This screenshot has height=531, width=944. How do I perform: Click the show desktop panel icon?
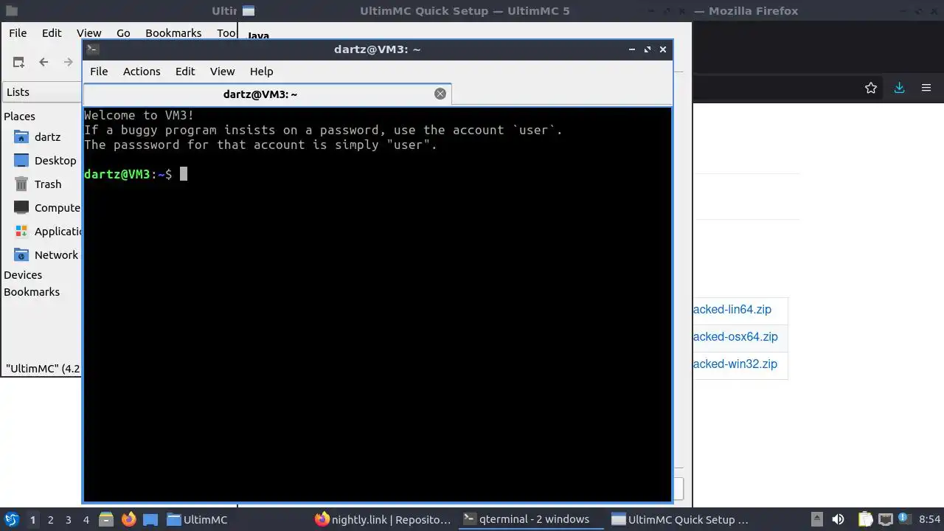click(x=150, y=519)
